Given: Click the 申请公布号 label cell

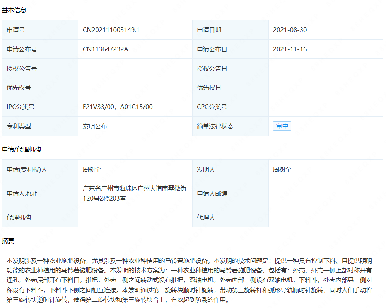Looking at the screenshot, I should [40, 49].
